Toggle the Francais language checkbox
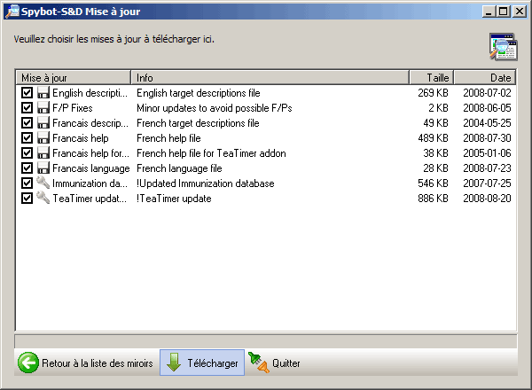 [27, 168]
